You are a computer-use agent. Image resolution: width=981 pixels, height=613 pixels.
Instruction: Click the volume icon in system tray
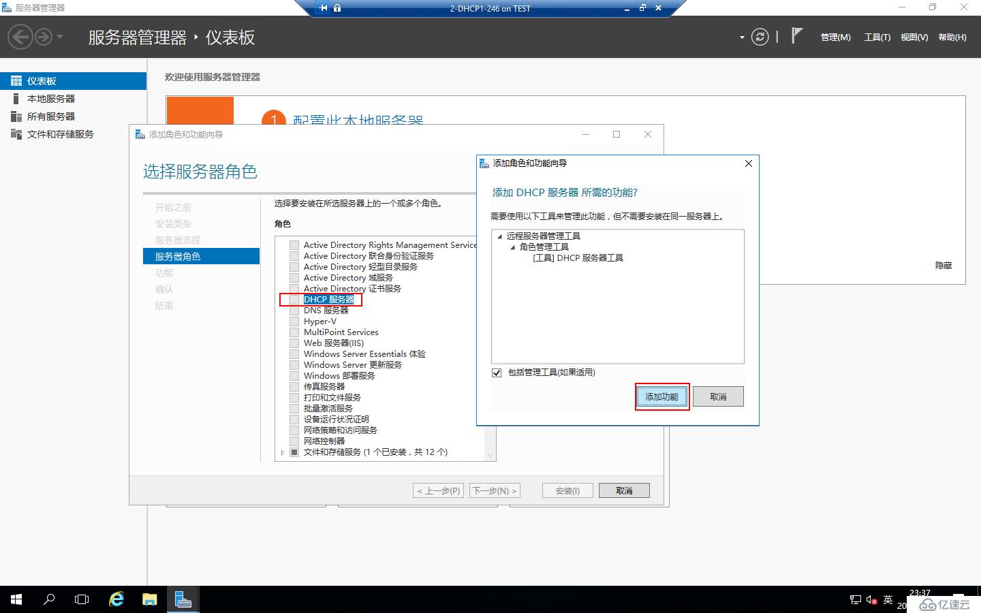[871, 600]
